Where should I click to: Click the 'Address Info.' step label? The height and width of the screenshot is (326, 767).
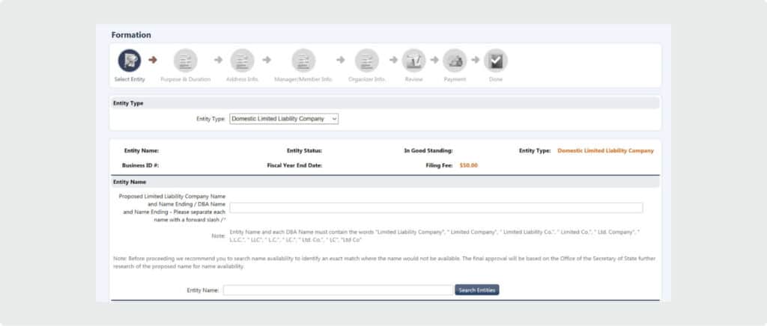click(x=242, y=79)
